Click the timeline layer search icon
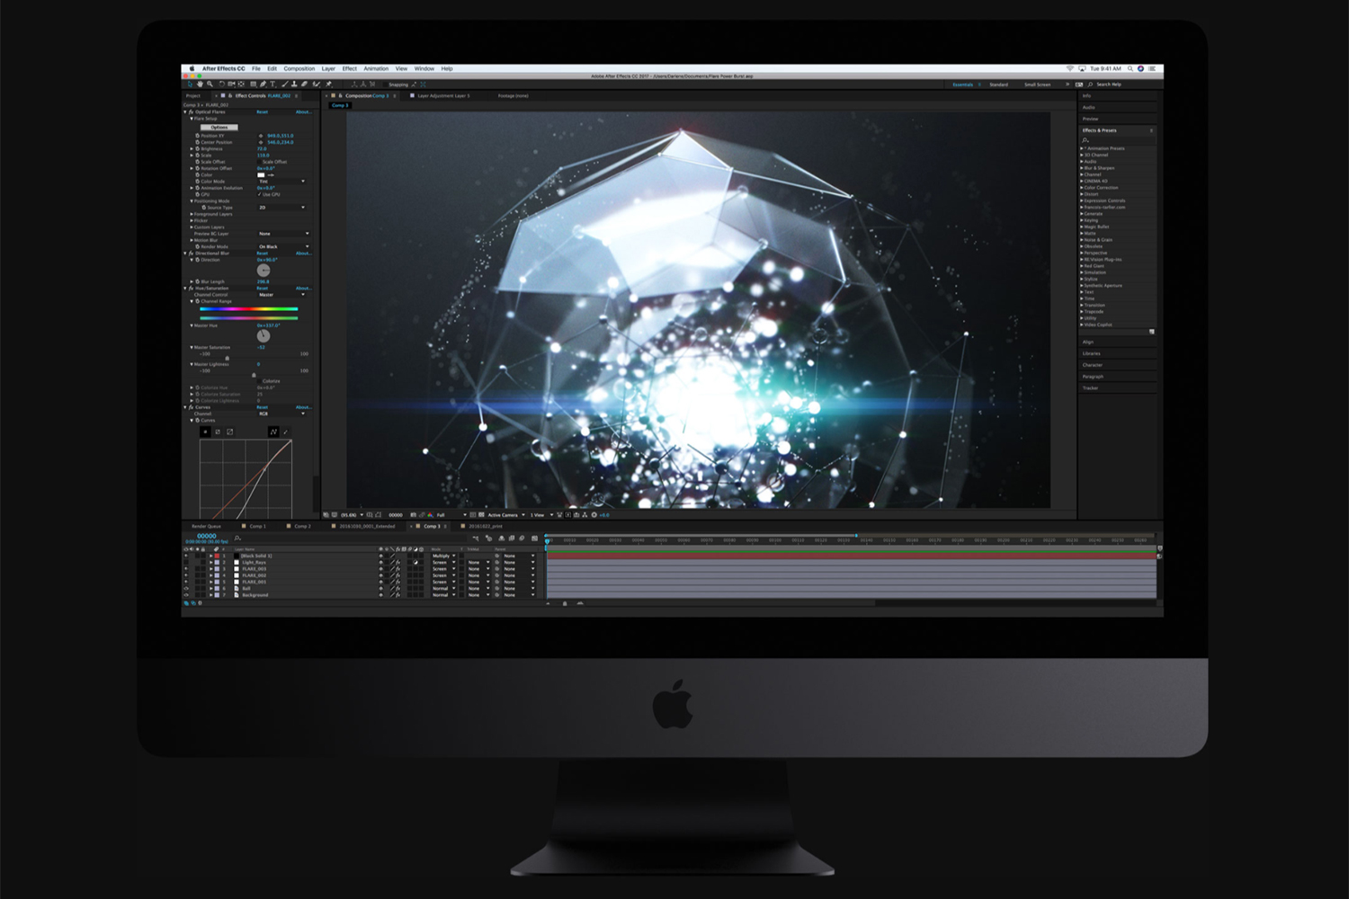The width and height of the screenshot is (1349, 899). tap(237, 539)
